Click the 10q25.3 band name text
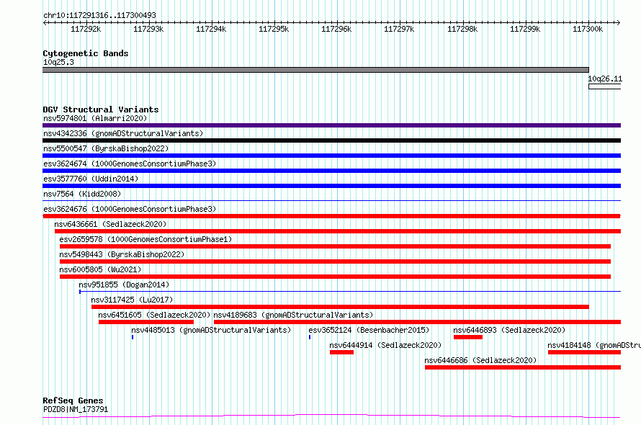The image size is (641, 425). [x=58, y=62]
